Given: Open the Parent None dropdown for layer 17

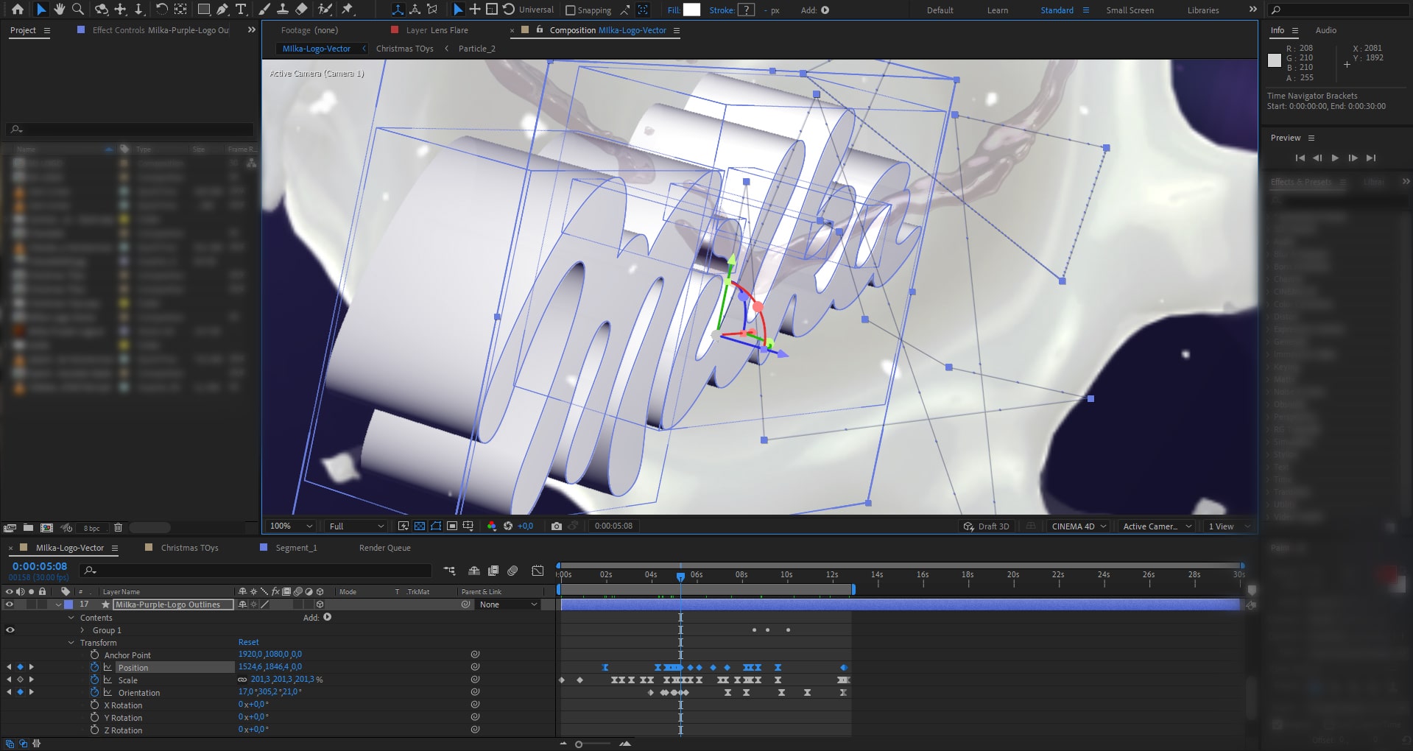Looking at the screenshot, I should (x=509, y=604).
